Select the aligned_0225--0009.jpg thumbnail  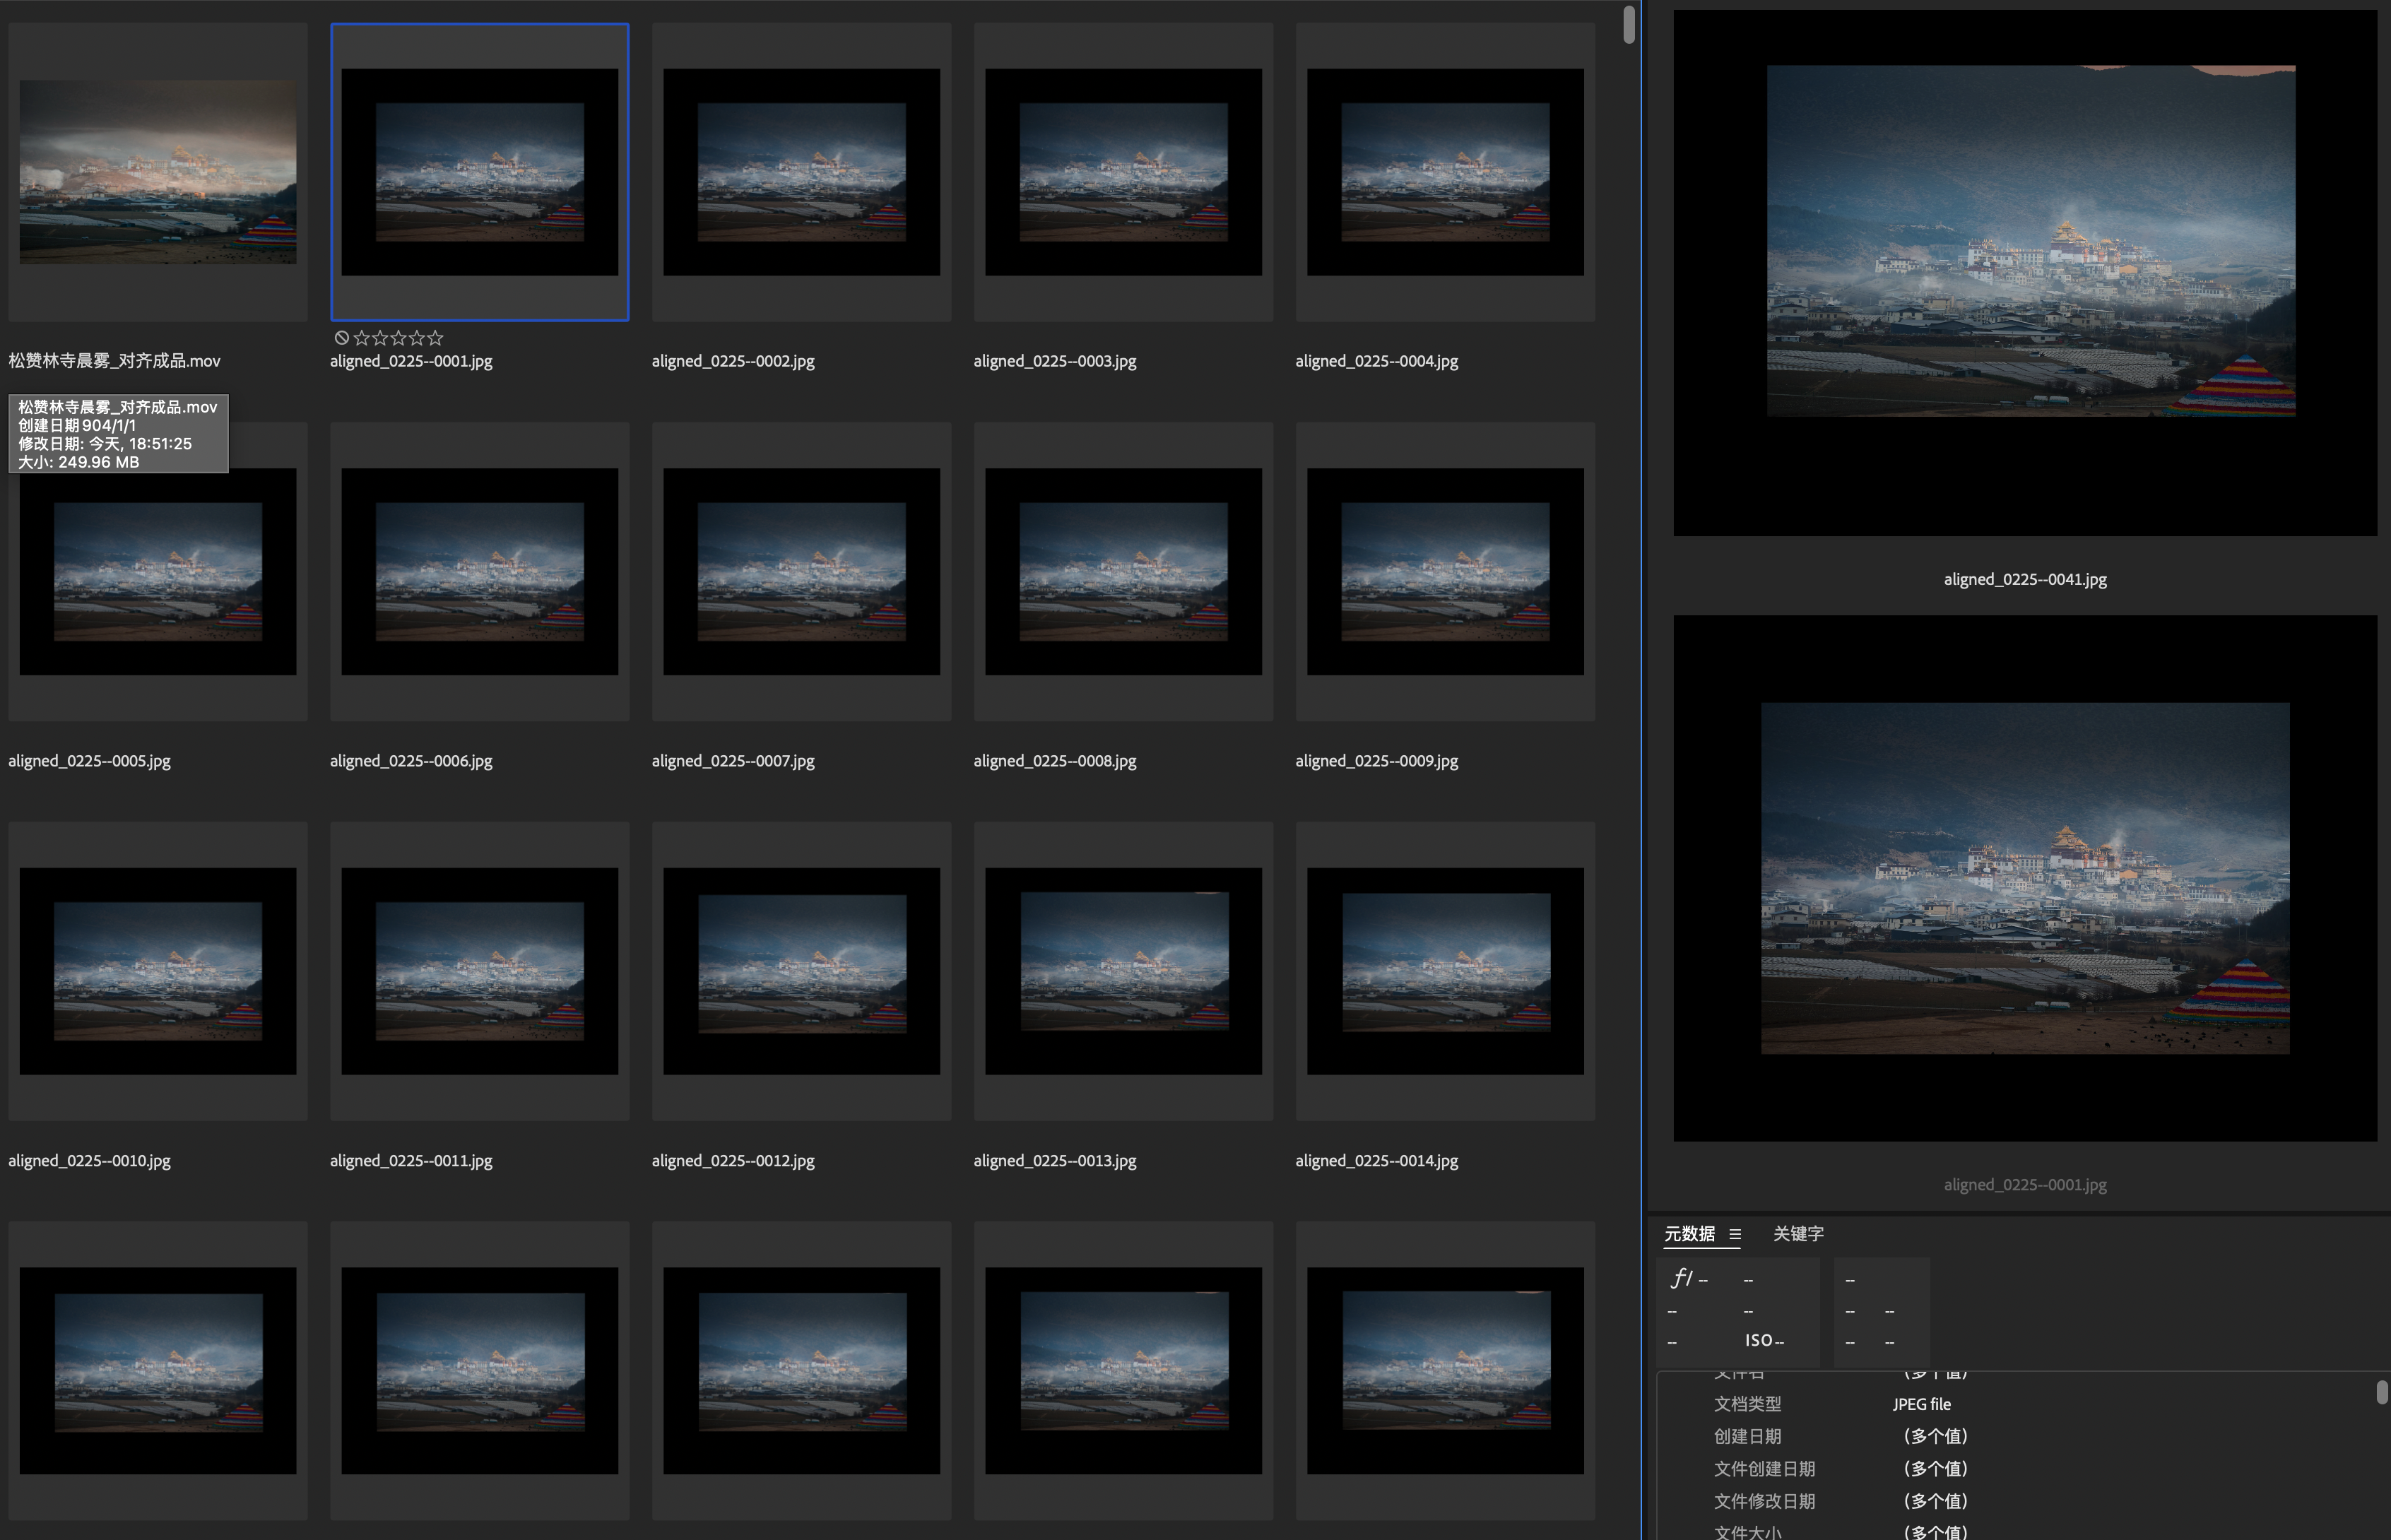tap(1445, 572)
